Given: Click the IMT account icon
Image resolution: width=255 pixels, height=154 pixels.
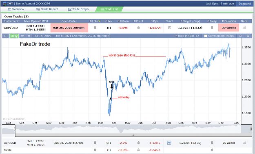Looking at the screenshot, I should click(5, 4).
